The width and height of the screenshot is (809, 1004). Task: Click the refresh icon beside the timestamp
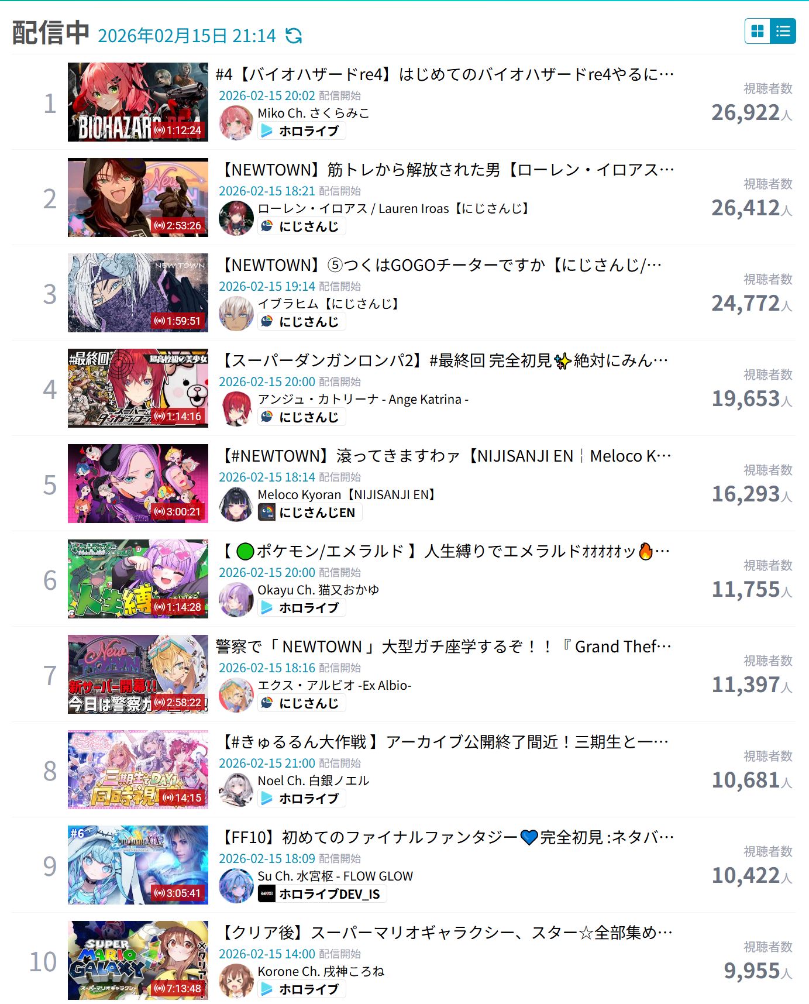point(294,36)
